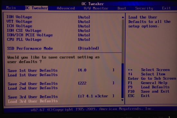Screen dimensions: 177x118
Task: Switch to the Exit tab
Action: [166, 8]
